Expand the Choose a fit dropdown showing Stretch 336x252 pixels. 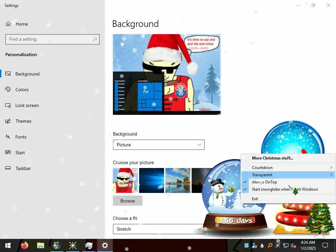(159, 229)
